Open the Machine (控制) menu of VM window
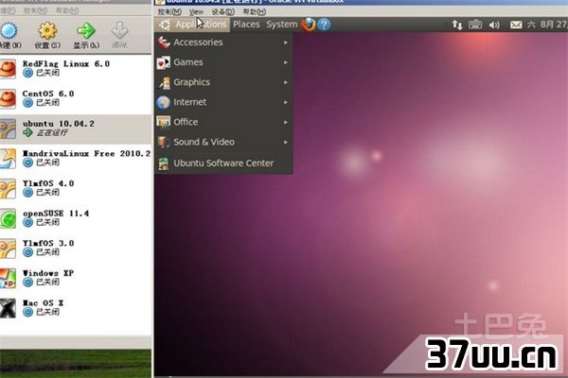568x378 pixels. [x=169, y=12]
